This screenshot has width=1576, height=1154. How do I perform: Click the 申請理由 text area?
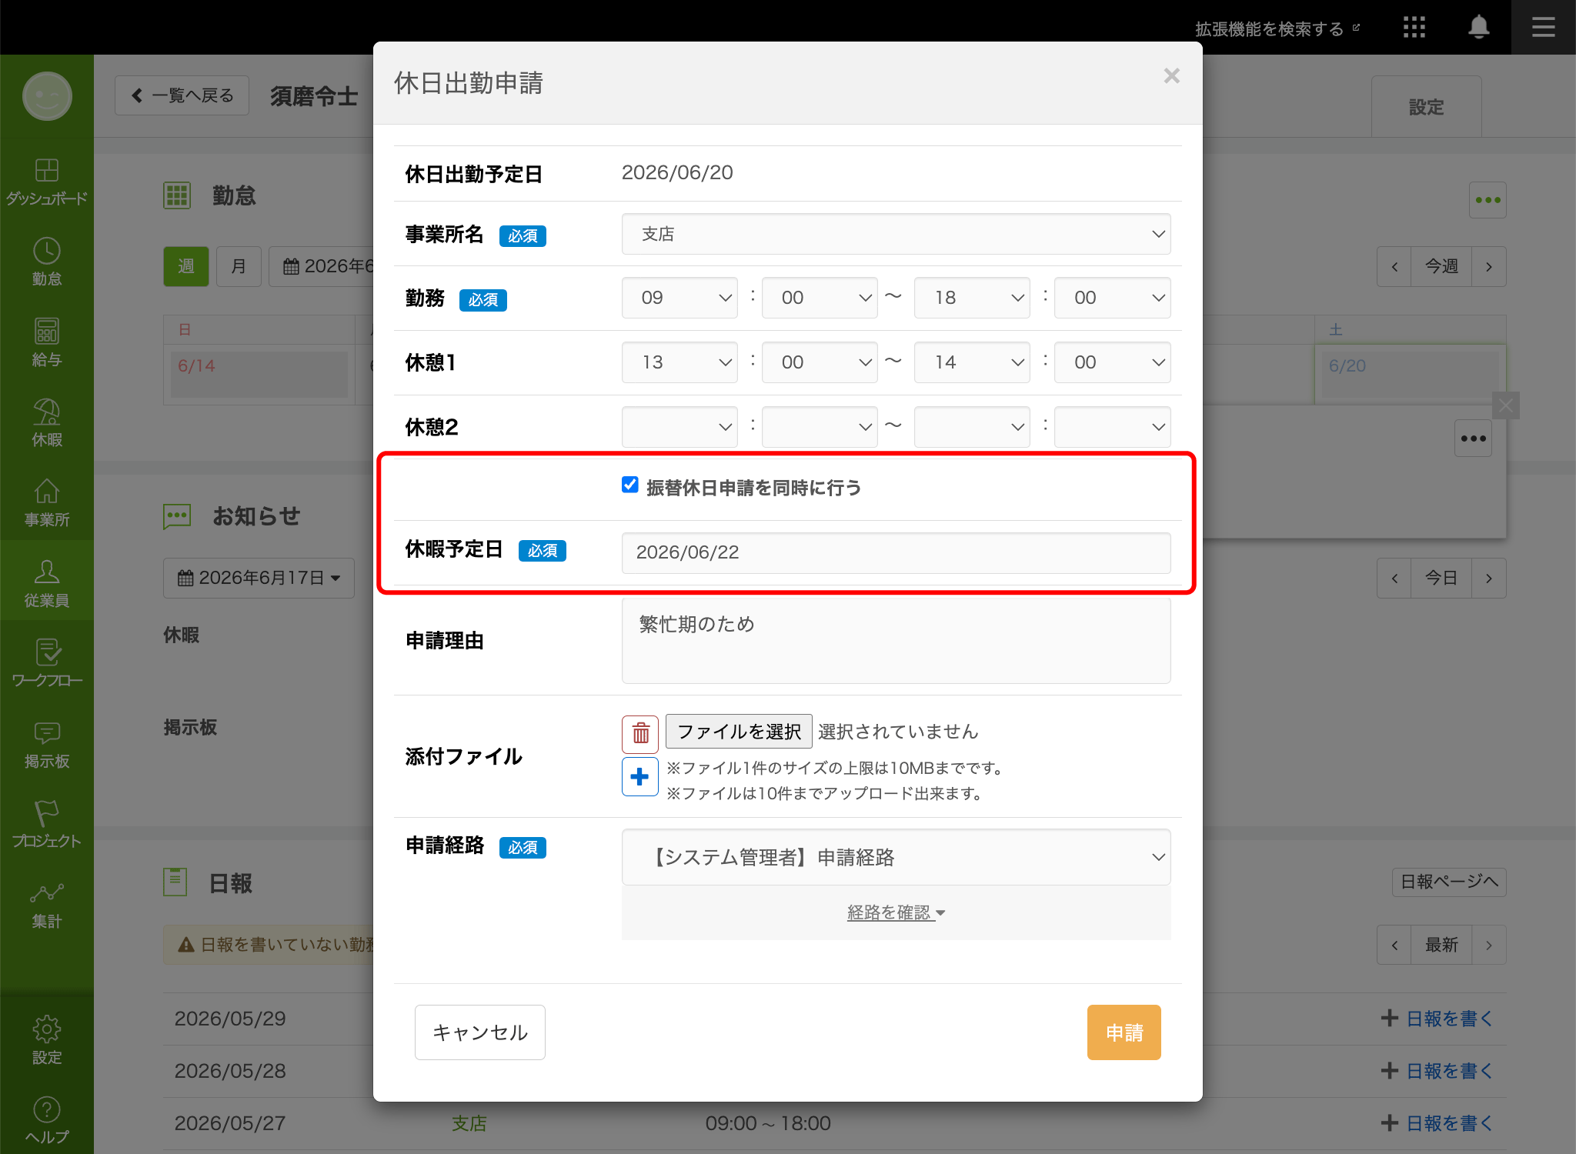click(x=896, y=641)
